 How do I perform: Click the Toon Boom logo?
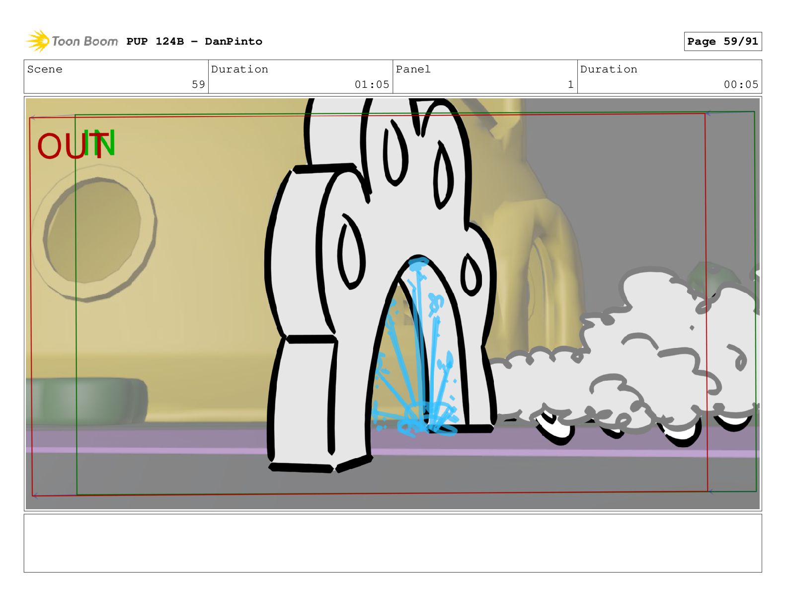click(x=72, y=41)
